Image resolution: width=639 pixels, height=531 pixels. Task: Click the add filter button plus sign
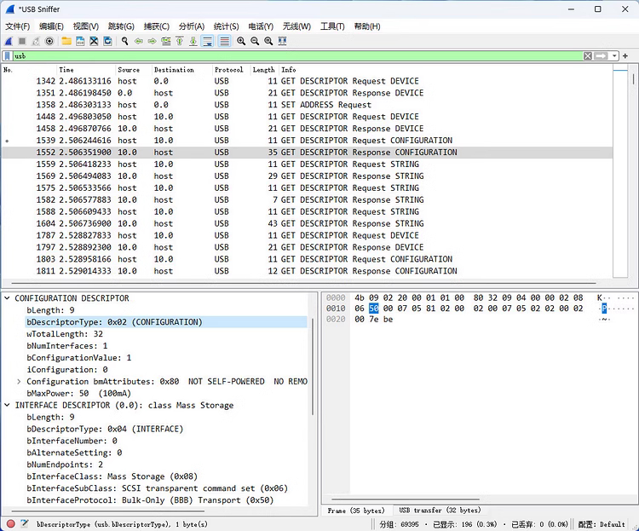pyautogui.click(x=625, y=55)
